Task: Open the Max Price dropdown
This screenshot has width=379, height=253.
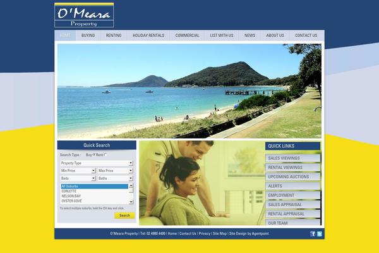Action: (116, 171)
